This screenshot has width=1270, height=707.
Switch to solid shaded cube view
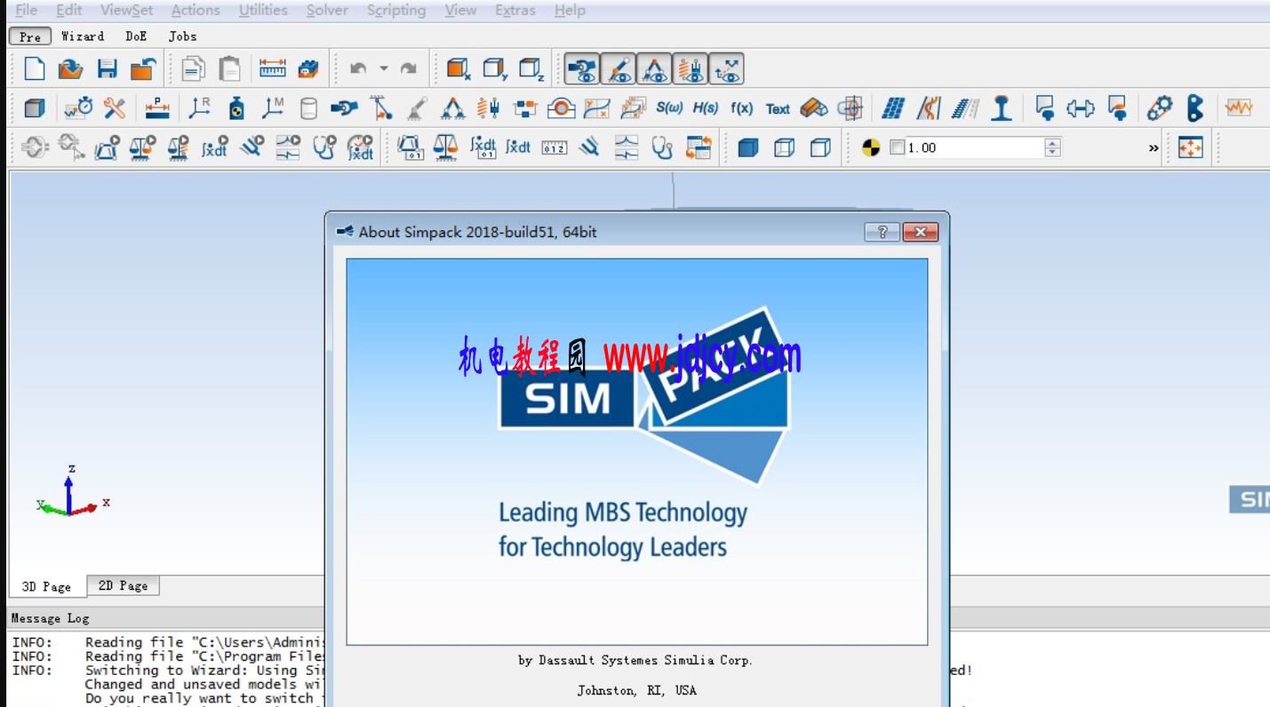(748, 147)
